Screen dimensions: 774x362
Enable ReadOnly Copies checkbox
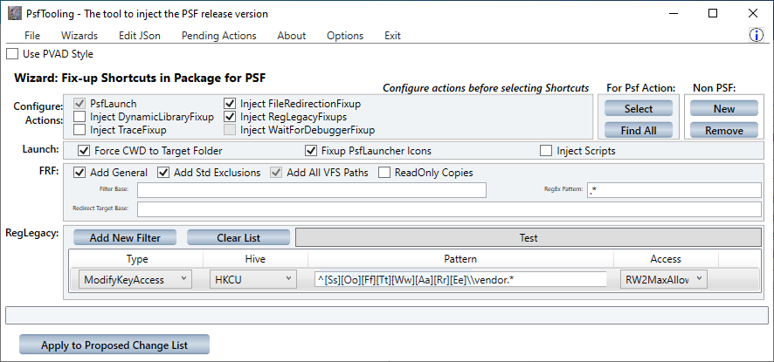pyautogui.click(x=384, y=173)
